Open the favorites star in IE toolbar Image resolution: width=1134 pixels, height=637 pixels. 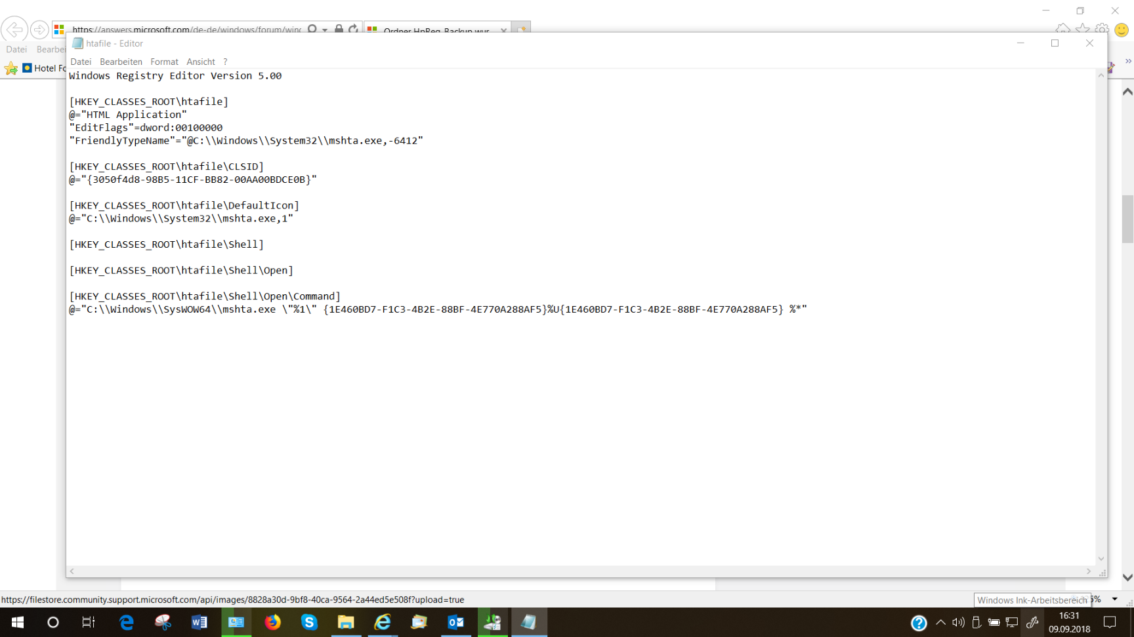[1083, 29]
